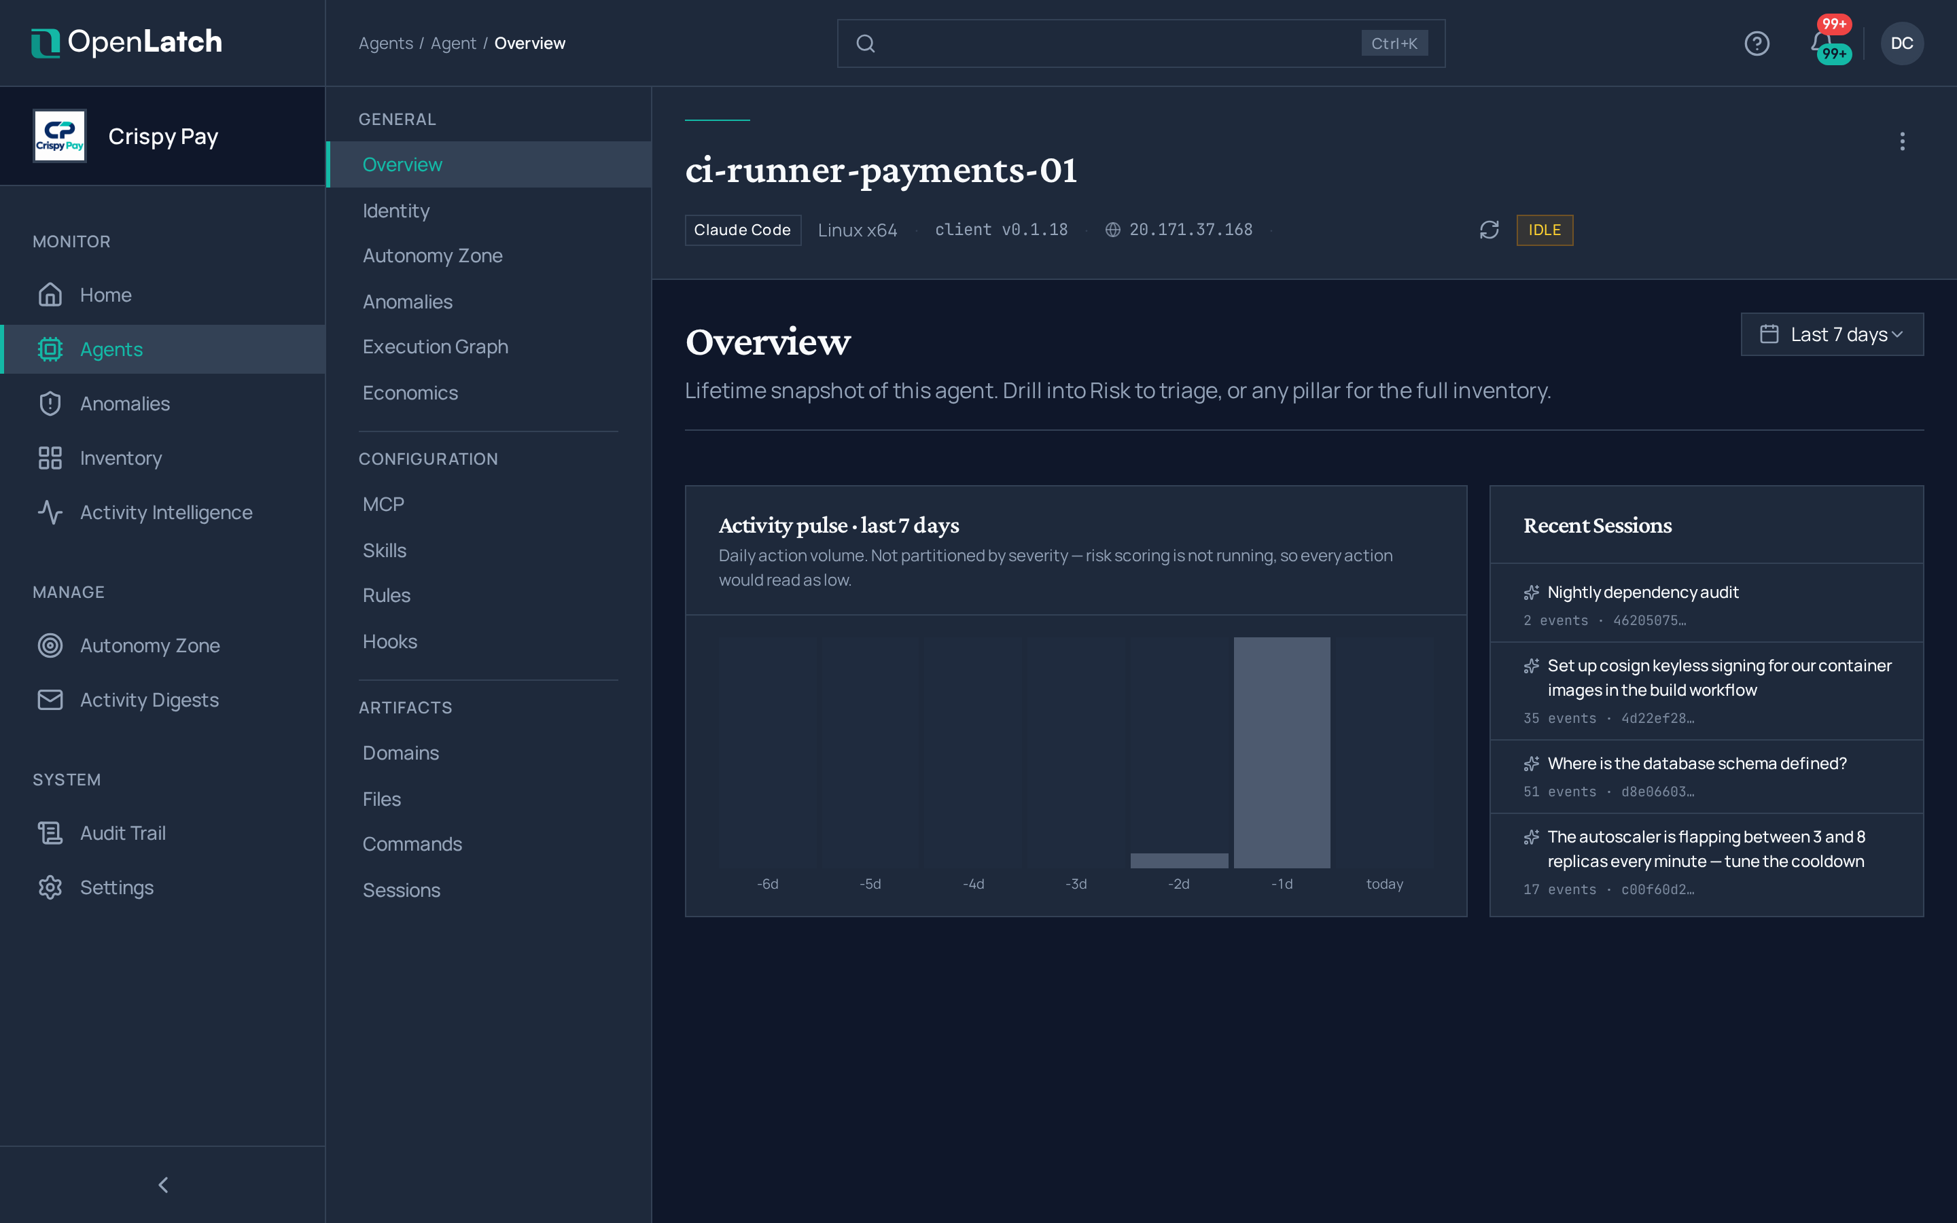Image resolution: width=1957 pixels, height=1223 pixels.
Task: Open the Last 7 days date range dropdown
Action: click(x=1832, y=334)
